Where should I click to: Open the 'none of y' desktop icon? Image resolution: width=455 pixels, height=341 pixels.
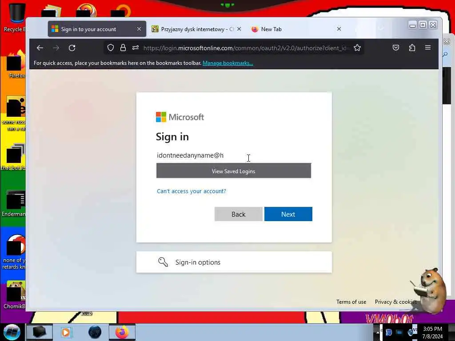(14, 252)
